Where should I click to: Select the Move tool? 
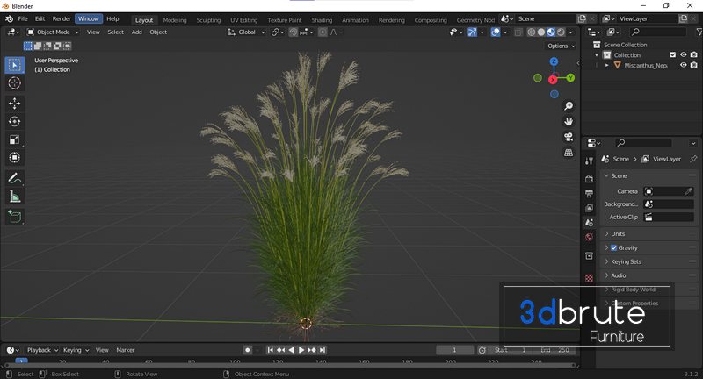(14, 104)
